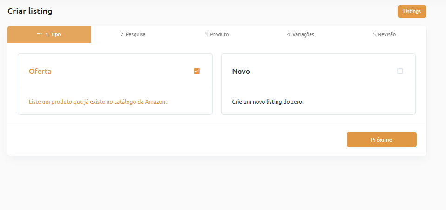Open the 5. Revisão step
Image resolution: width=446 pixels, height=210 pixels.
384,34
